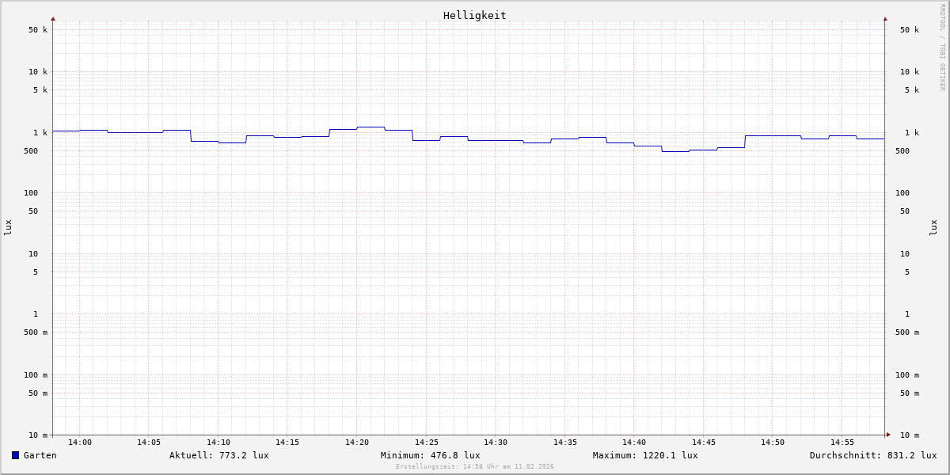Click the 10 k label on right axis
950x475 pixels.
[x=910, y=72]
